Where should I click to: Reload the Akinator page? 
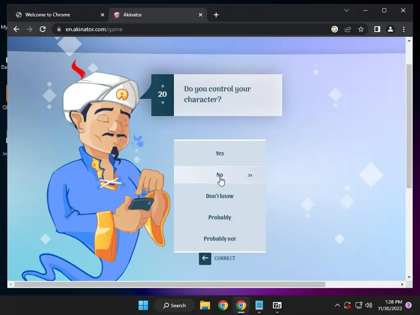pyautogui.click(x=43, y=29)
